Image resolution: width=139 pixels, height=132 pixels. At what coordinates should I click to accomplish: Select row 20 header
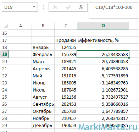5,61
